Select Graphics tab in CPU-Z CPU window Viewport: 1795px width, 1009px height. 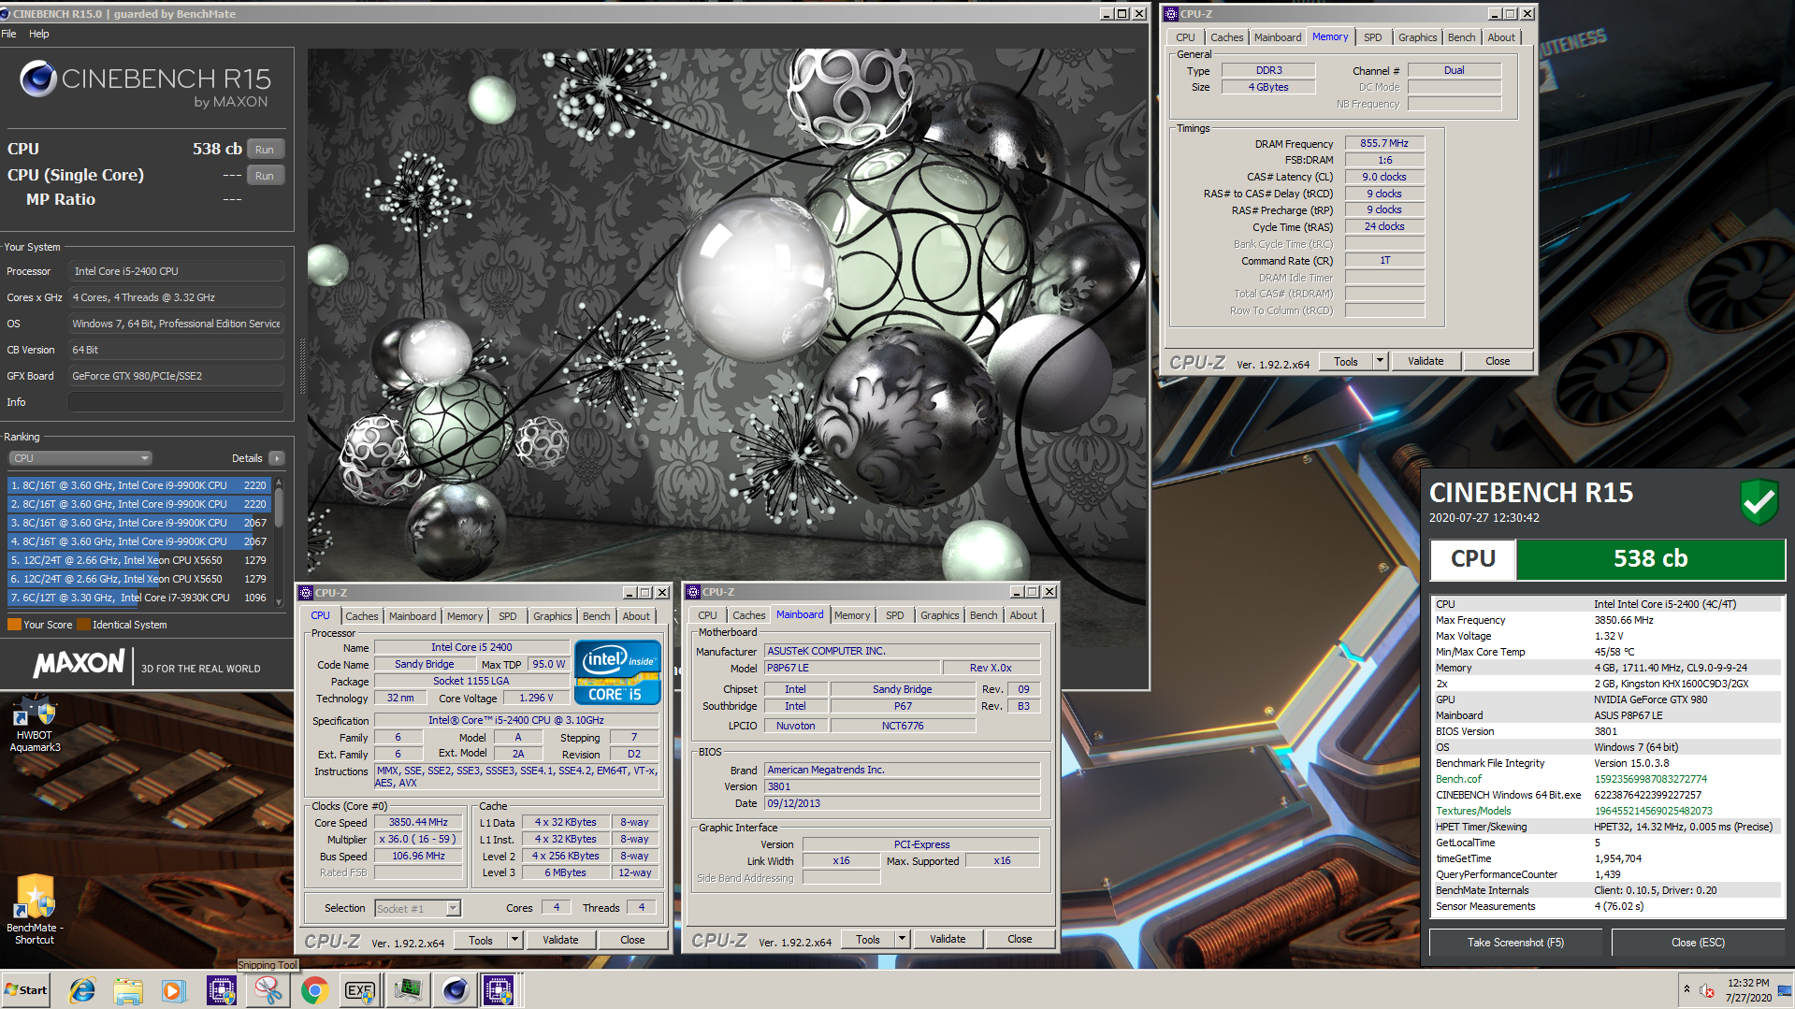coord(552,616)
